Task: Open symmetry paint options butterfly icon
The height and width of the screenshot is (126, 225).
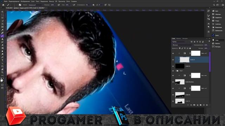Action: [109, 5]
